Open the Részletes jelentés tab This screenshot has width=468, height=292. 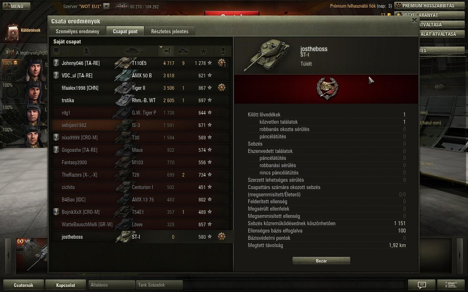(170, 31)
